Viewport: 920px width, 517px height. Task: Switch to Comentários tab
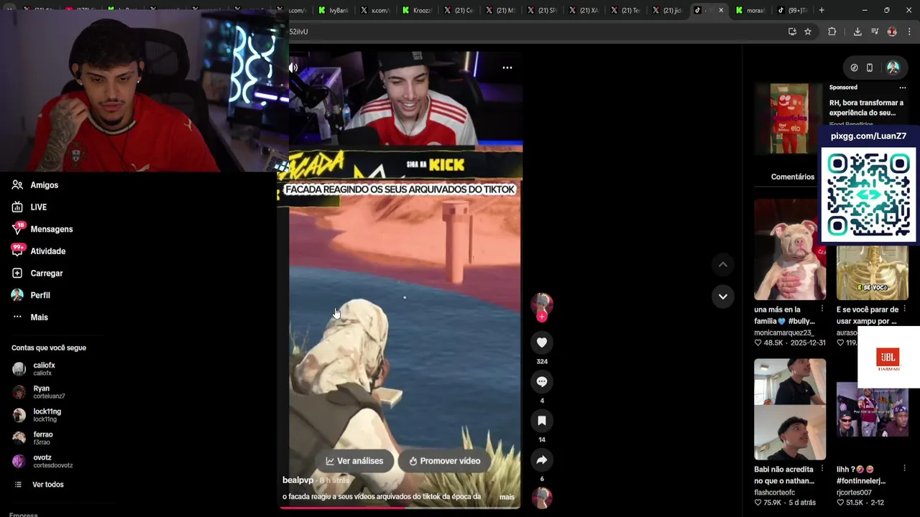point(793,177)
